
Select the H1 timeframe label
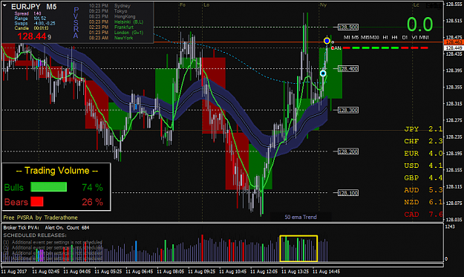click(385, 38)
